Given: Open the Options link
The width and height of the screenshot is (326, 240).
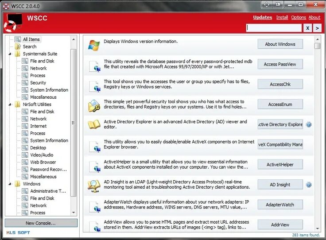Looking at the screenshot, I should tap(299, 17).
